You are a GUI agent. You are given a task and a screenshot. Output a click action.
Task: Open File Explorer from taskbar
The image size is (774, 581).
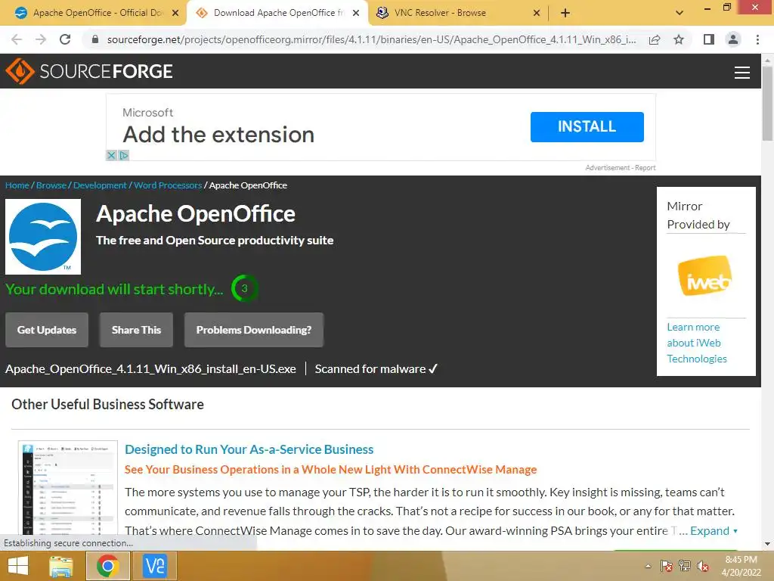[61, 566]
